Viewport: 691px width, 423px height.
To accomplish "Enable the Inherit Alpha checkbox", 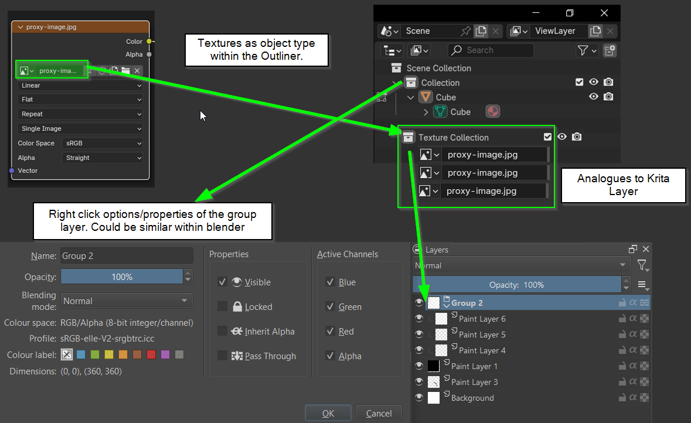I will pyautogui.click(x=223, y=332).
